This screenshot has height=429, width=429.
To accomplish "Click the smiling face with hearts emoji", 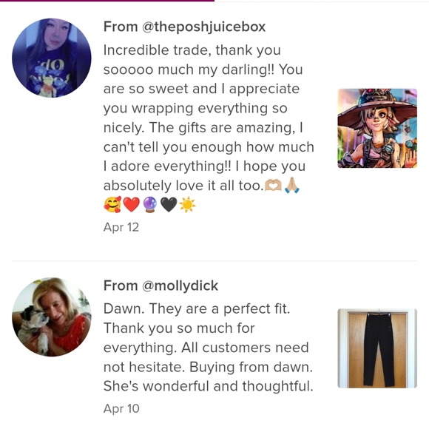I will [112, 204].
